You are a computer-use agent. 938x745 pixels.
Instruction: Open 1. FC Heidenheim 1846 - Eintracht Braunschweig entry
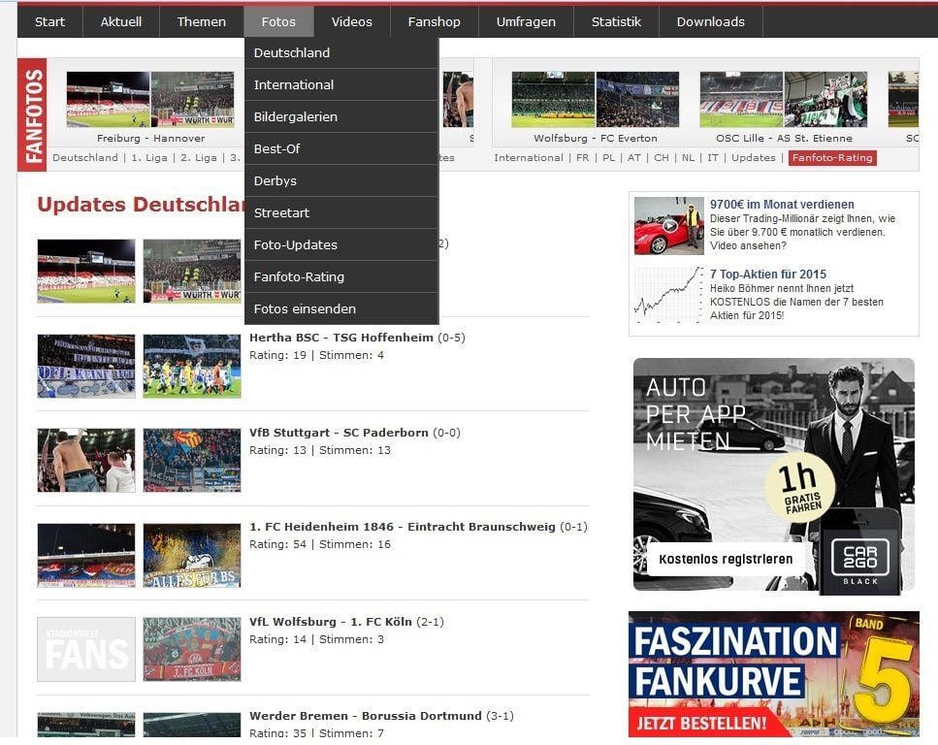tap(402, 527)
